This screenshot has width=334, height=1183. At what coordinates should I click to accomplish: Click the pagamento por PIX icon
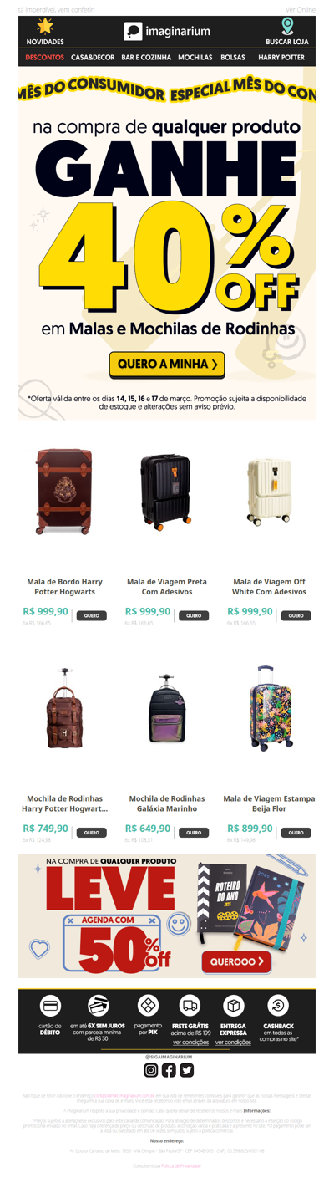click(148, 1006)
